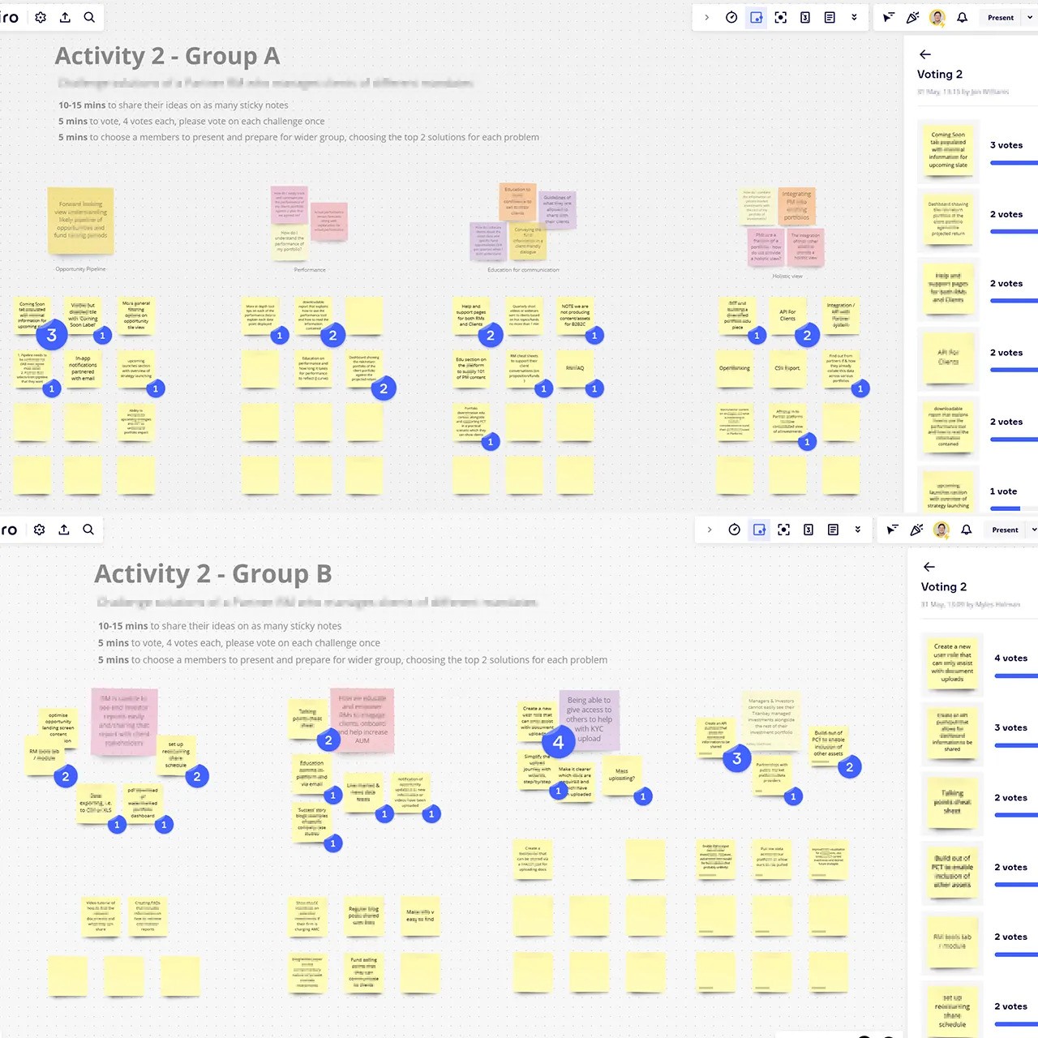Toggle the highlighted voting tool in Group B toolbar
The height and width of the screenshot is (1038, 1038).
click(x=760, y=530)
